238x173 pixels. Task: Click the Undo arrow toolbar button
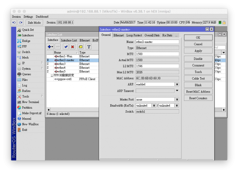point(14,22)
